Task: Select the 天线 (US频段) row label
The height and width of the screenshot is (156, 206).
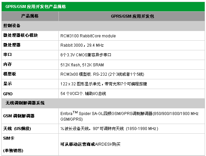Action: 17,128
